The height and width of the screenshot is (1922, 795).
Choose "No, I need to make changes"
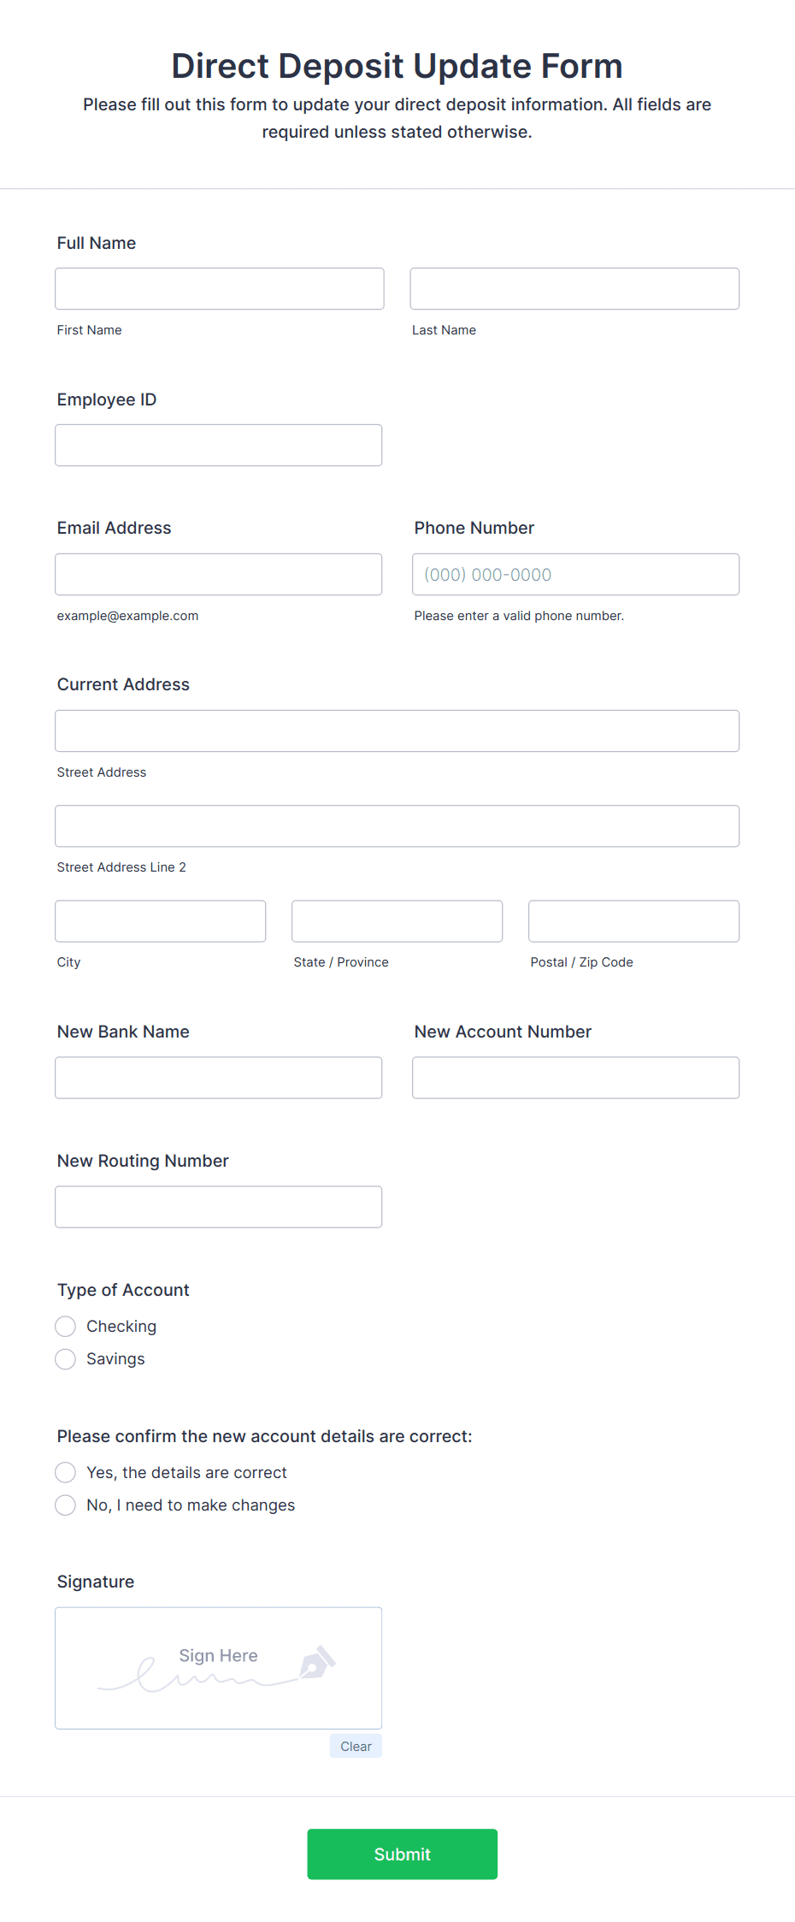click(x=65, y=1505)
